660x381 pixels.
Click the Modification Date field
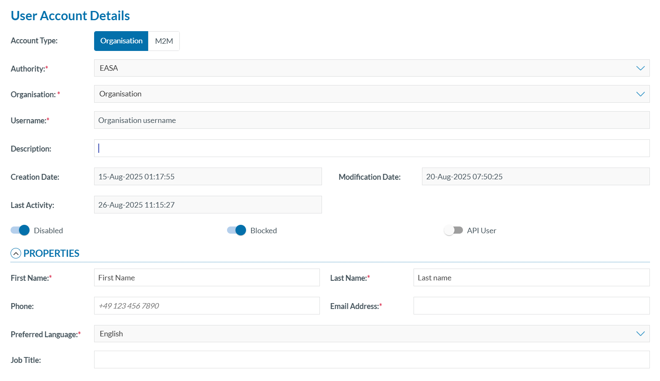point(535,177)
